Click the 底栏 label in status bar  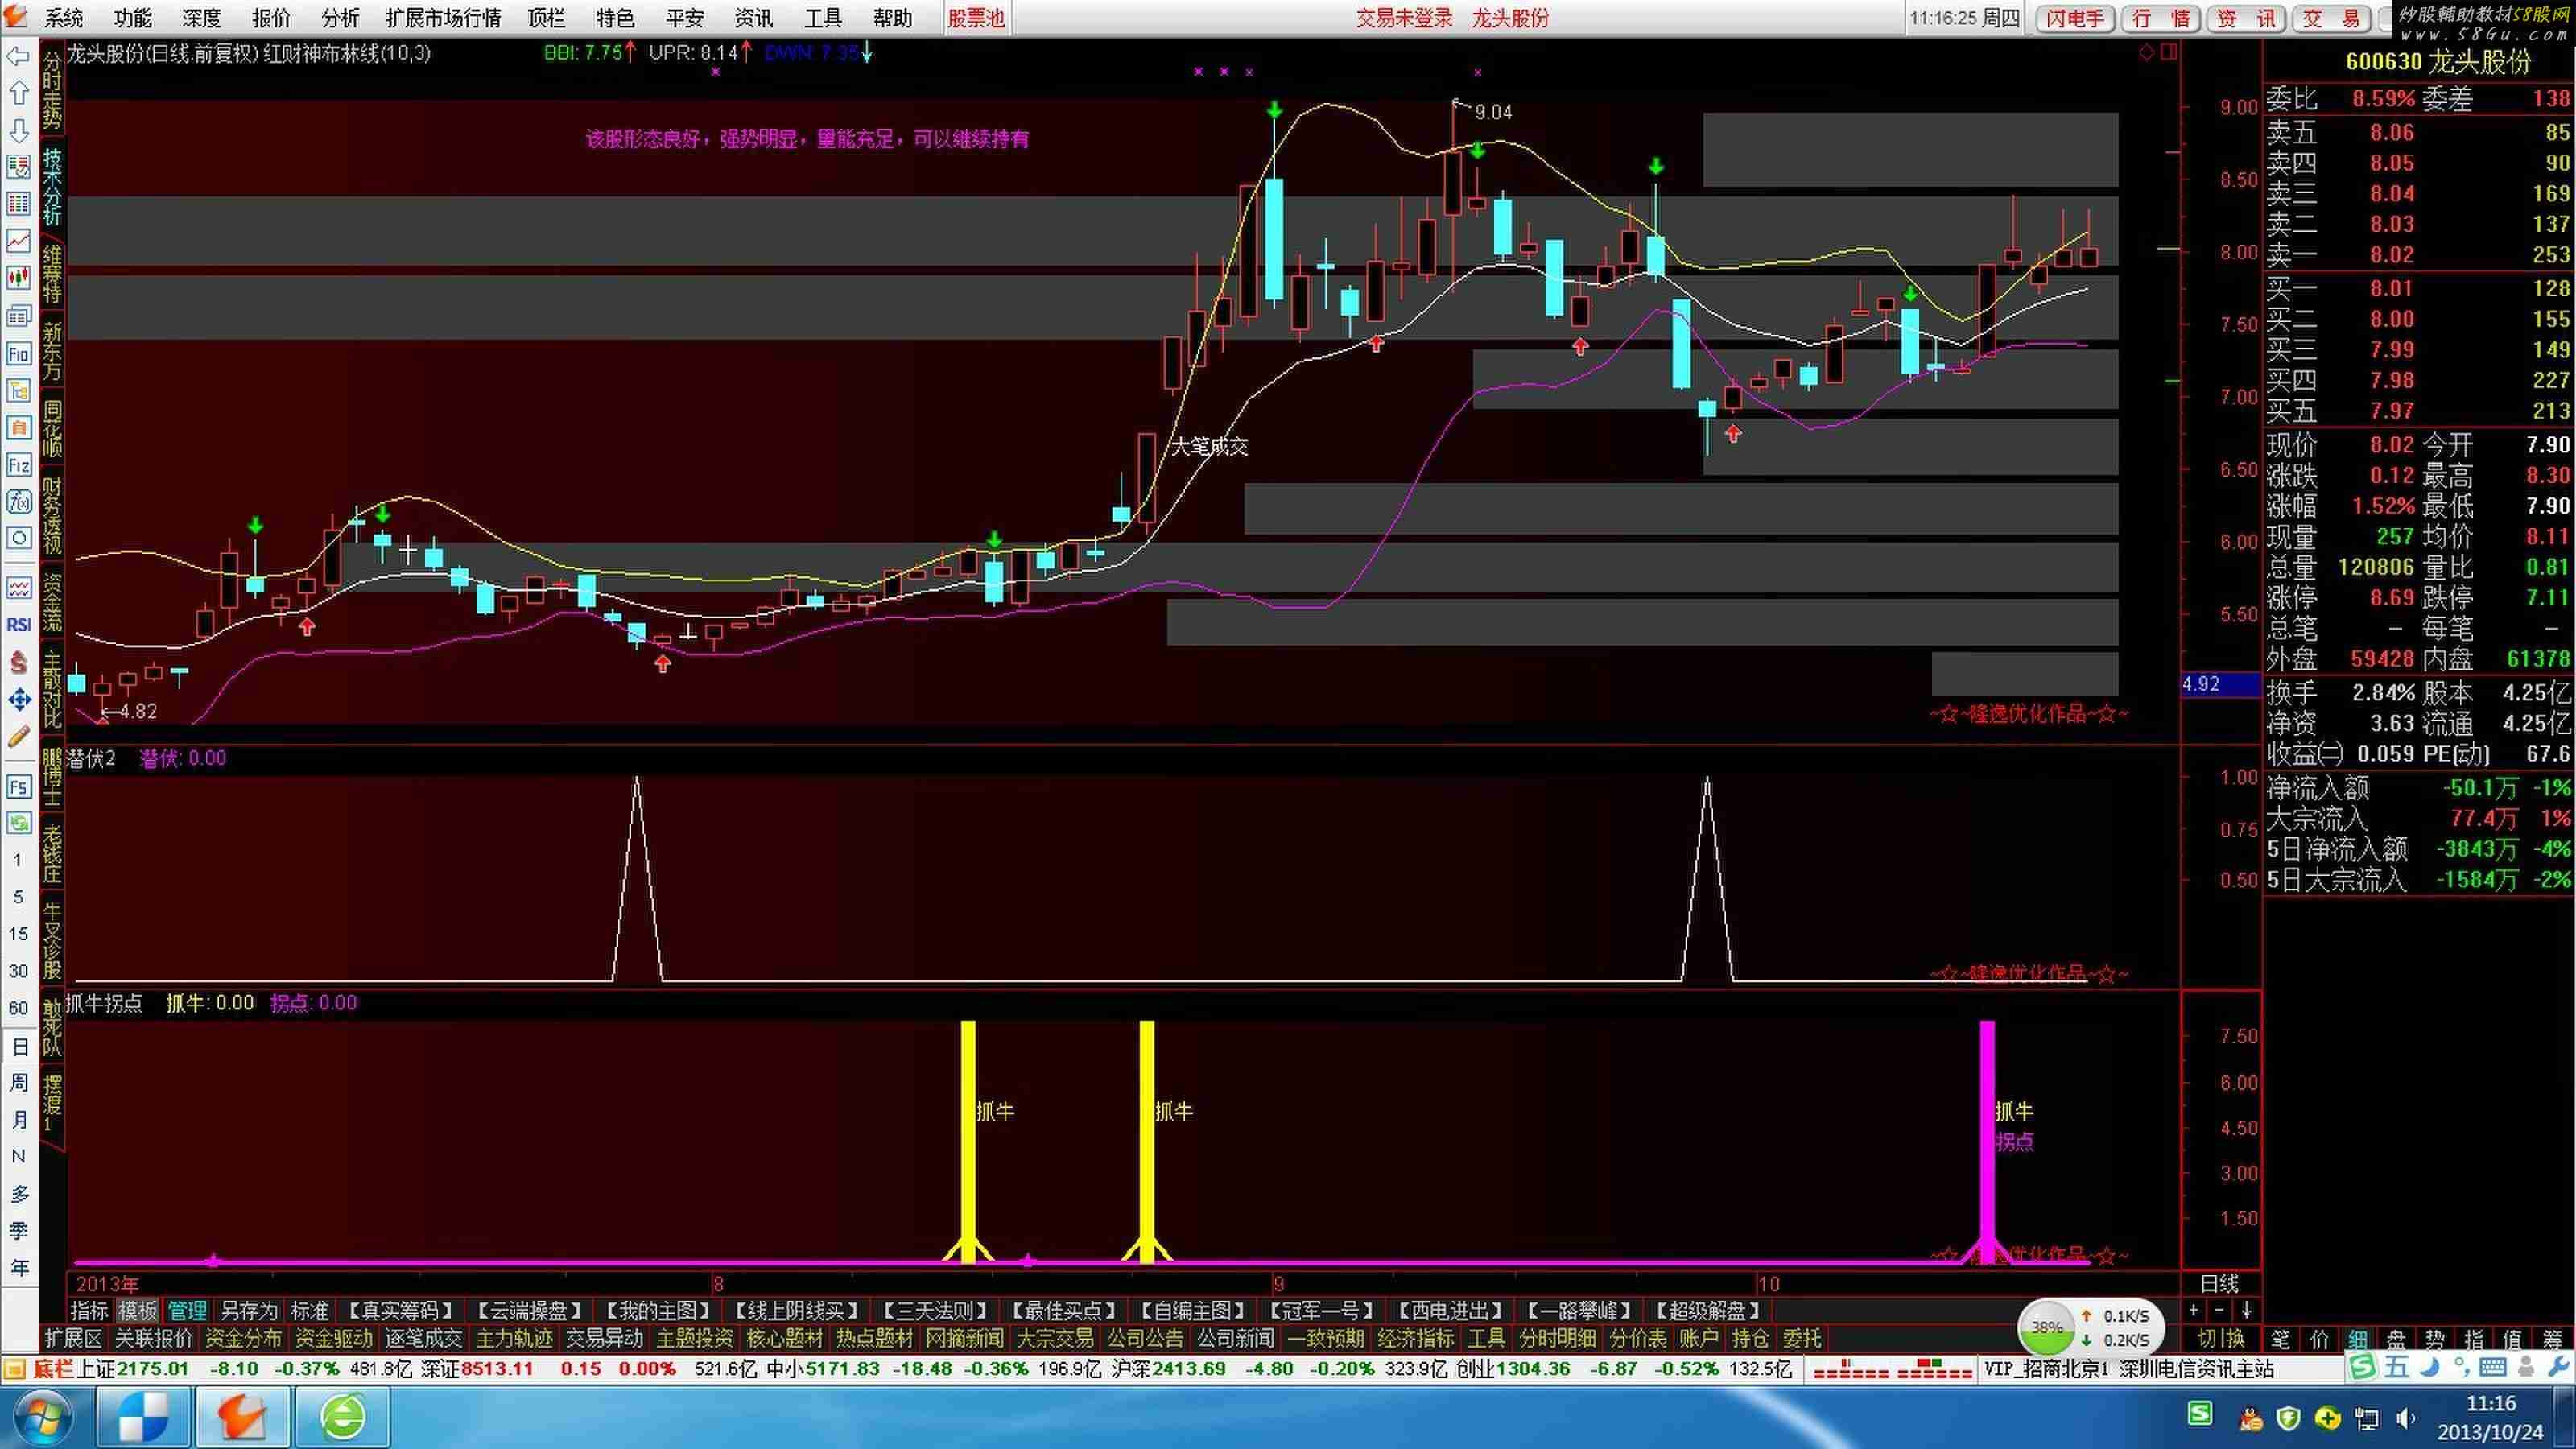pyautogui.click(x=53, y=1368)
